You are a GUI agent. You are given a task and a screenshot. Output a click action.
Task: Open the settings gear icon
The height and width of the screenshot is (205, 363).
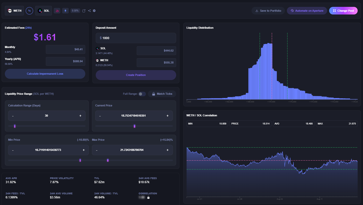point(94,11)
